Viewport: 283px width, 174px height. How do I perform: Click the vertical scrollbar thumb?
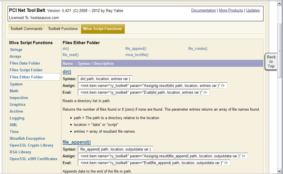[x=279, y=51]
